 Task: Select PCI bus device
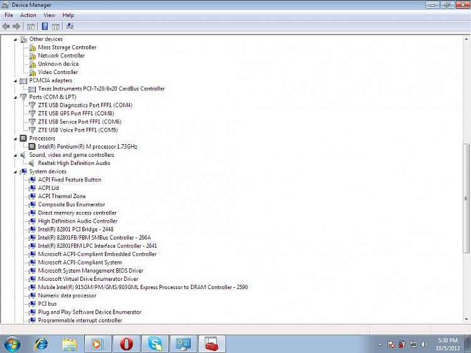click(x=47, y=304)
